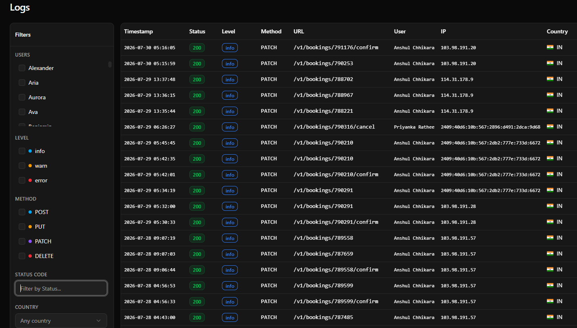Select the URL /v1/bookings/790253

(x=323, y=63)
